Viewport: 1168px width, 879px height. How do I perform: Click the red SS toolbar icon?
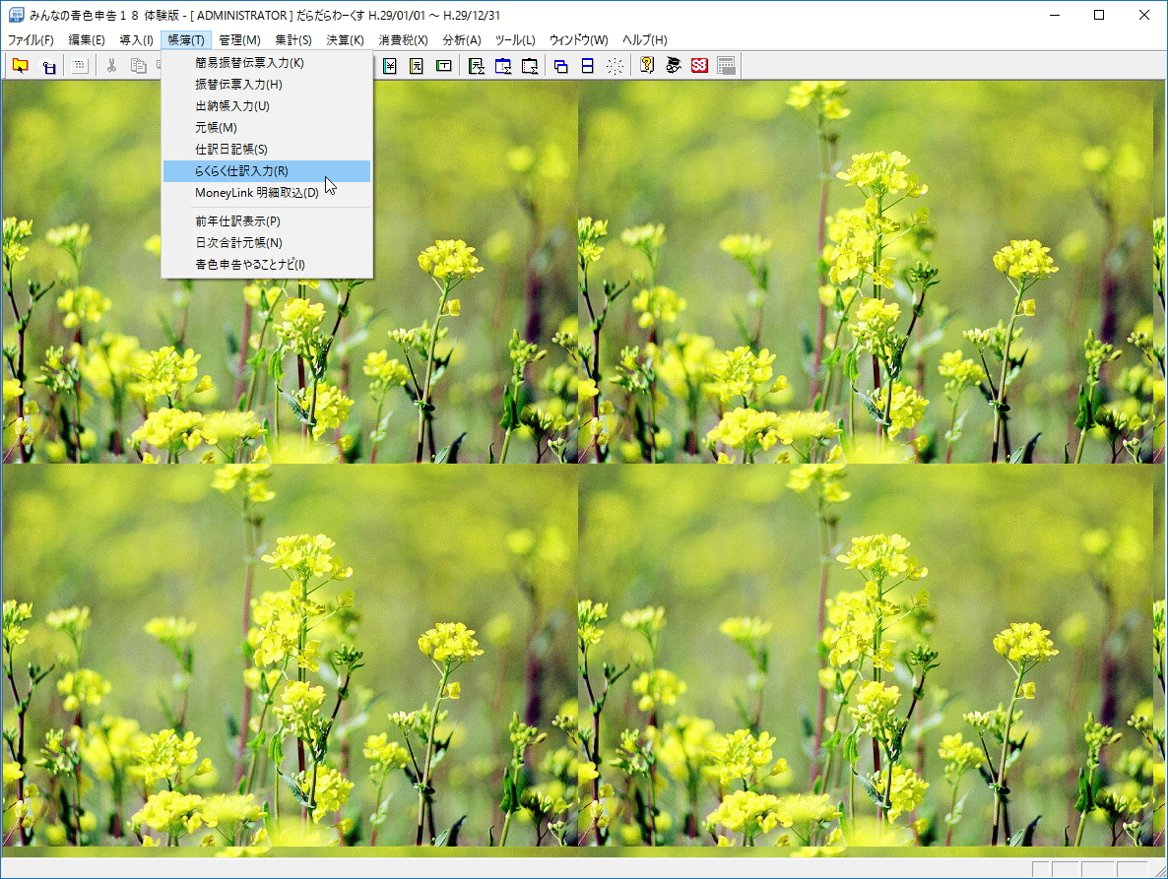pyautogui.click(x=699, y=66)
